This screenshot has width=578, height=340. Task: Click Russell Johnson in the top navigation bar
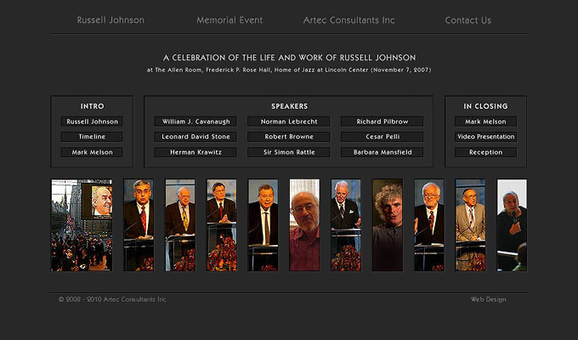pos(110,20)
